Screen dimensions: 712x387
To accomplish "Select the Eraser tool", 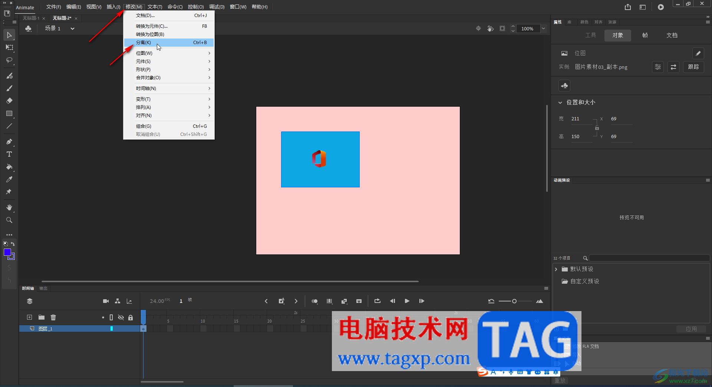I will [x=9, y=101].
